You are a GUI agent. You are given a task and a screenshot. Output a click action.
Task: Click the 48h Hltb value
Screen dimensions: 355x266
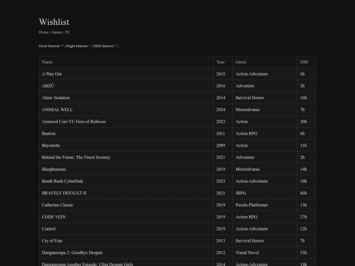coord(303,193)
